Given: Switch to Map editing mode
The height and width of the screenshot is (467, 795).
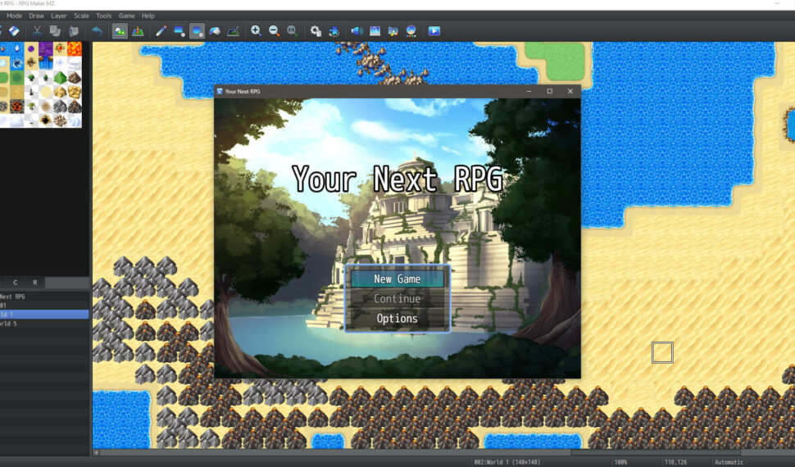Looking at the screenshot, I should [120, 31].
